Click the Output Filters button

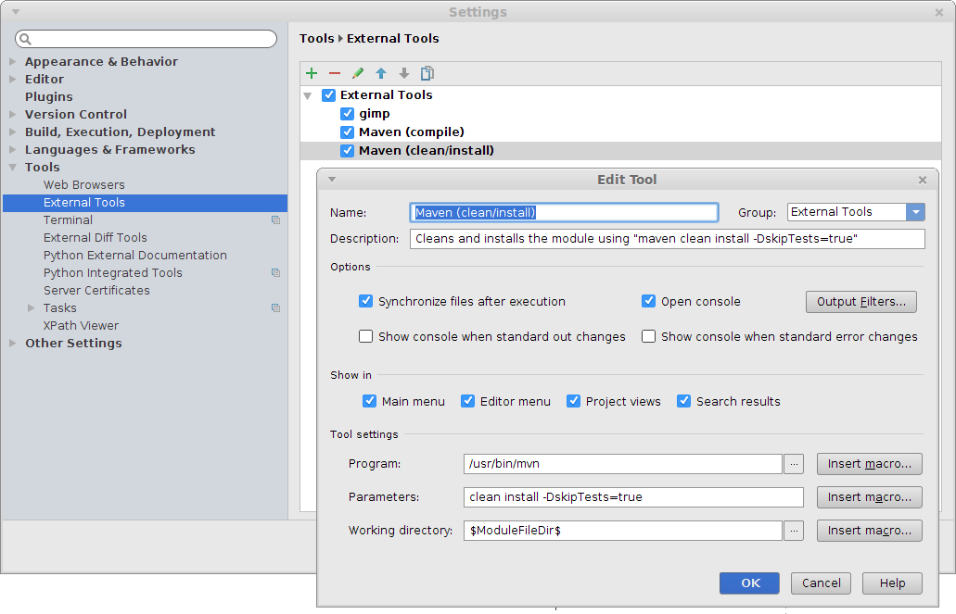860,302
